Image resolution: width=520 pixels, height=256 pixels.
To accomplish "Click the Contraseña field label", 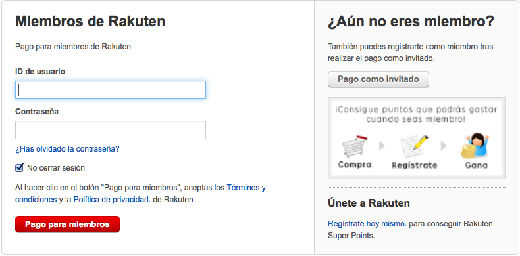I will pos(37,112).
